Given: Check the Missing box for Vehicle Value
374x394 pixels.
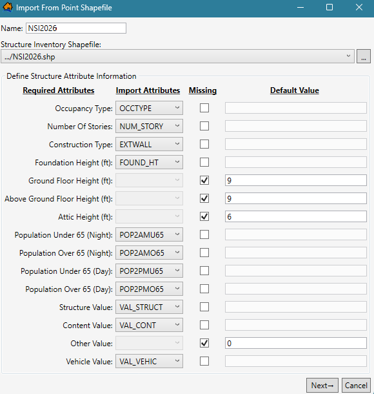Looking at the screenshot, I should (x=204, y=361).
